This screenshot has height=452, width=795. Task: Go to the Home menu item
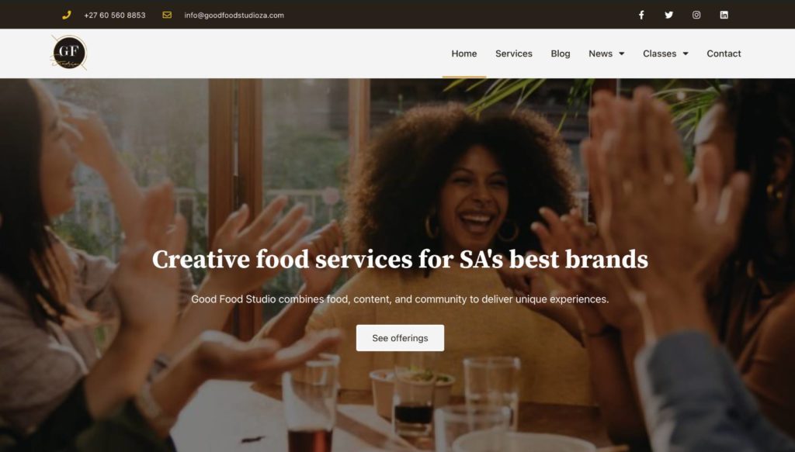(x=464, y=53)
